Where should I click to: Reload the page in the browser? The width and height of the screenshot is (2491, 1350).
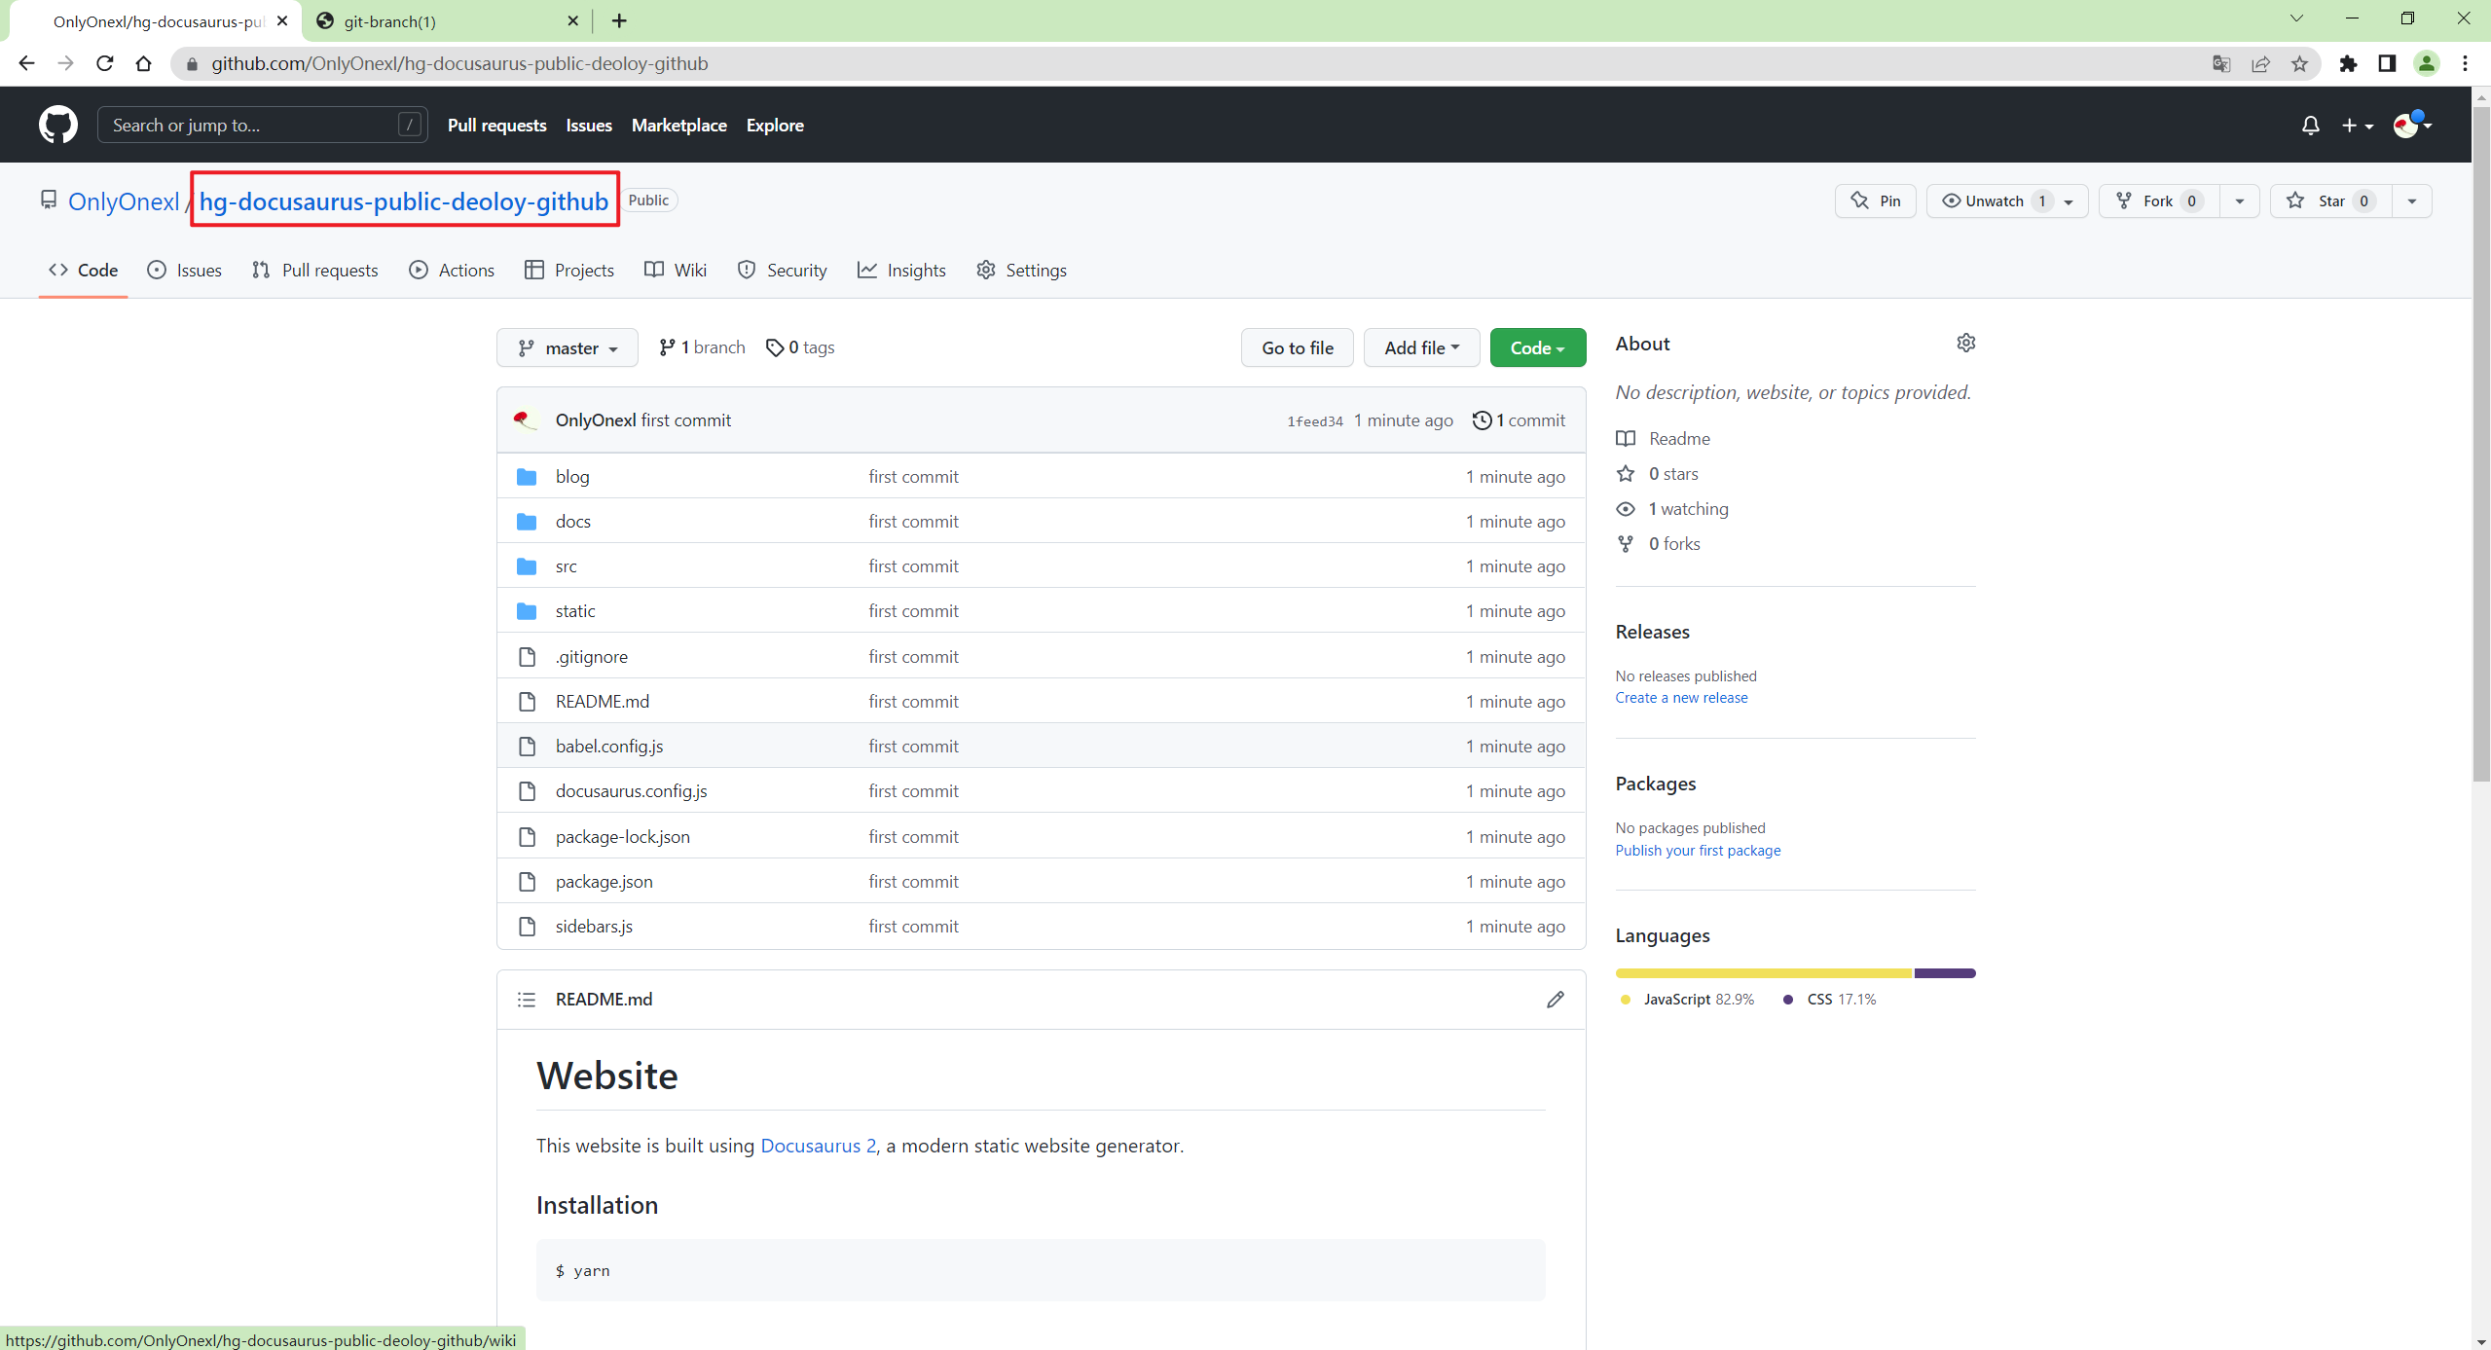(x=105, y=64)
